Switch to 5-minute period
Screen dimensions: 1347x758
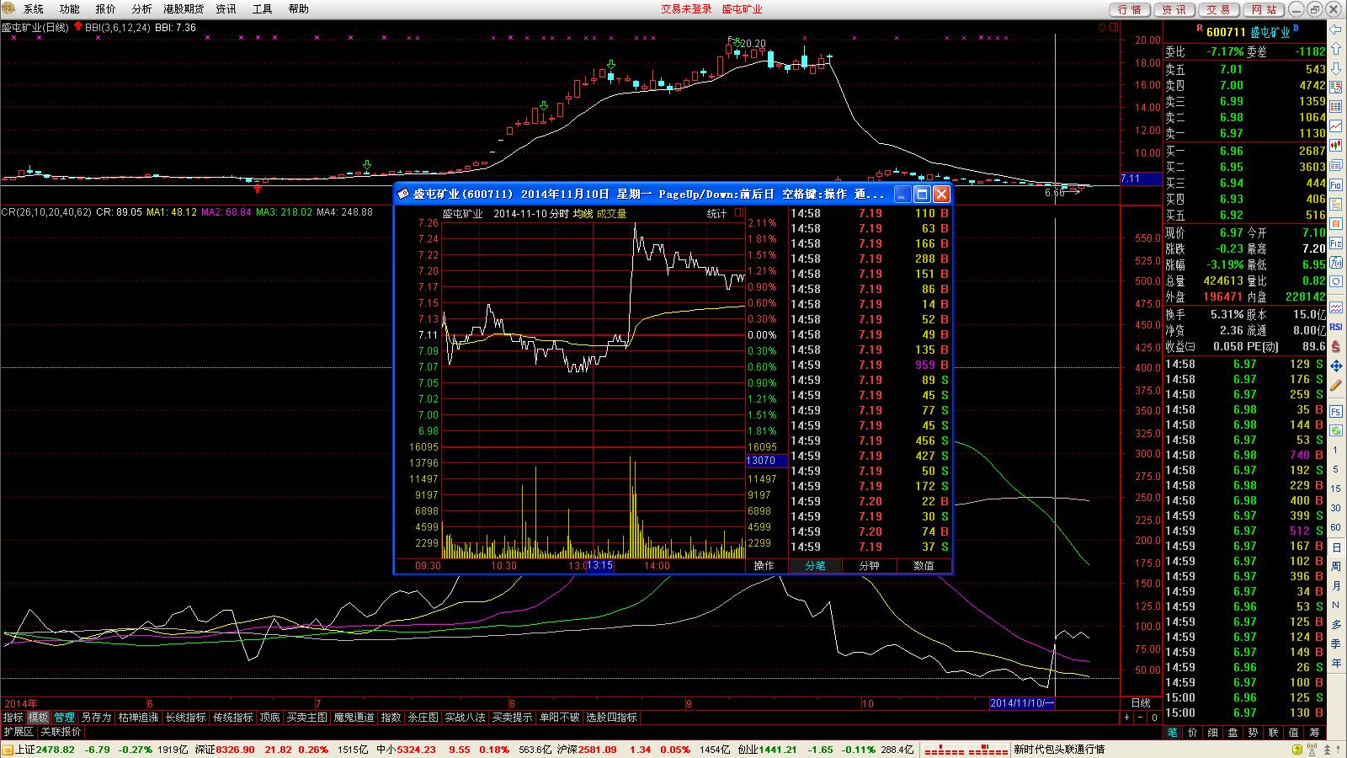(1335, 469)
